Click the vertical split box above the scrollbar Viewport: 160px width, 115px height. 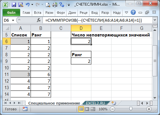pos(155,26)
